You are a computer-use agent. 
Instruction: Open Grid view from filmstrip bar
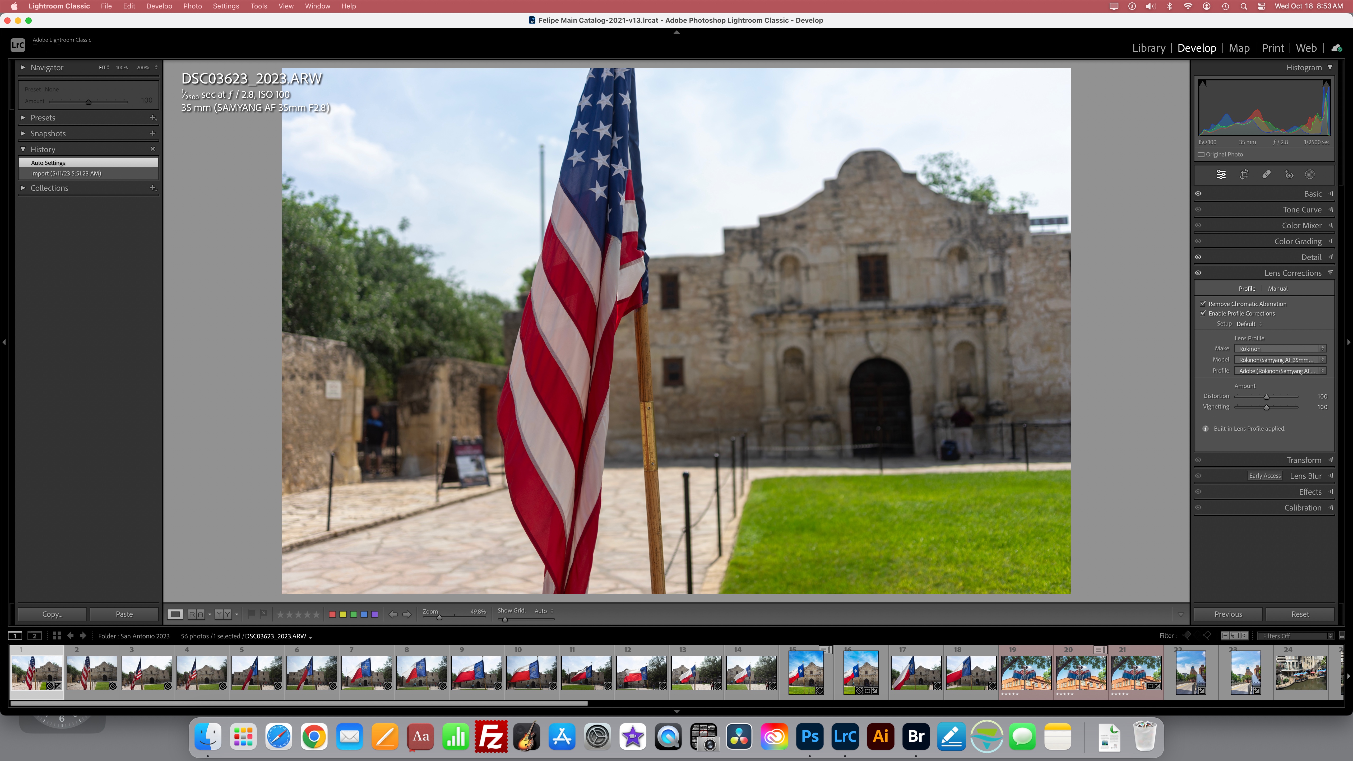[57, 635]
